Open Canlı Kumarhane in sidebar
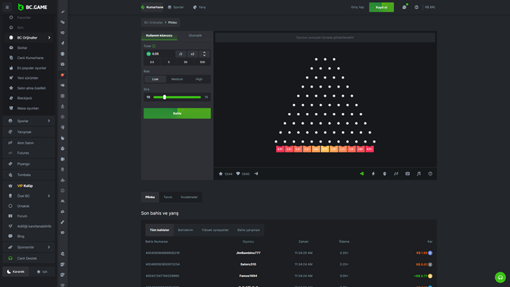Viewport: 510px width, 287px height. [29, 58]
